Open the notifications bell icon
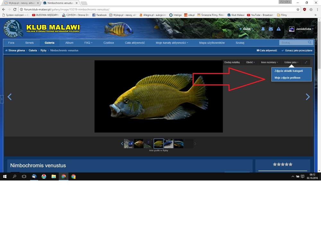Viewport: 321px width, 231px height. tap(263, 29)
